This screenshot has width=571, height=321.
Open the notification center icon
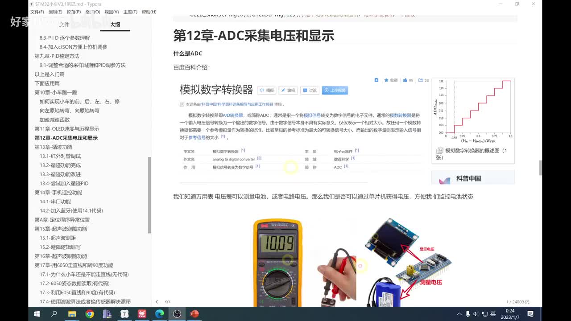pyautogui.click(x=530, y=314)
